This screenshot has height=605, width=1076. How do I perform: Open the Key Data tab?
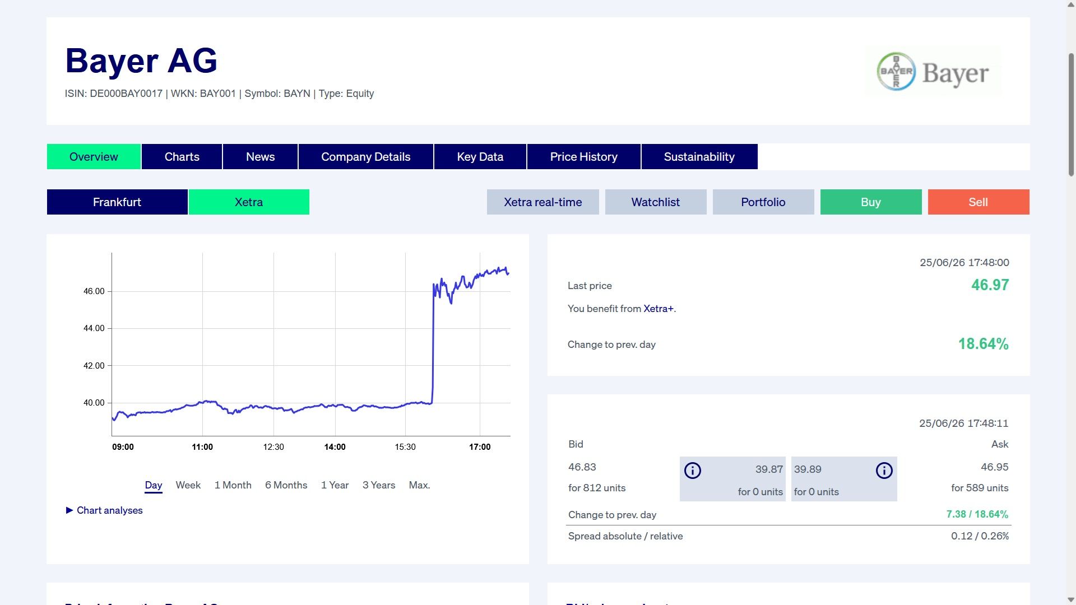(x=480, y=157)
